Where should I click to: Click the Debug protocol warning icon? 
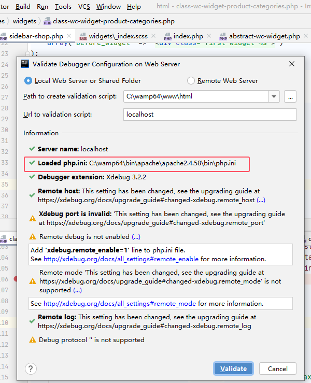pyautogui.click(x=33, y=340)
